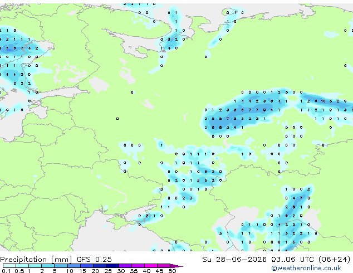Screen dimensions: 353x273
Task: Select the 35–40 mm violet legend swatch
Action: point(138,266)
